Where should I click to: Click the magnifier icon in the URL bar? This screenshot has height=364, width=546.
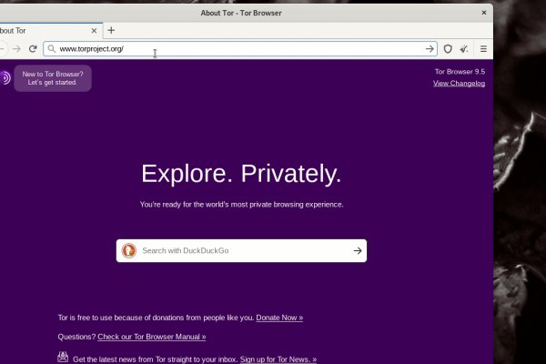pos(51,49)
